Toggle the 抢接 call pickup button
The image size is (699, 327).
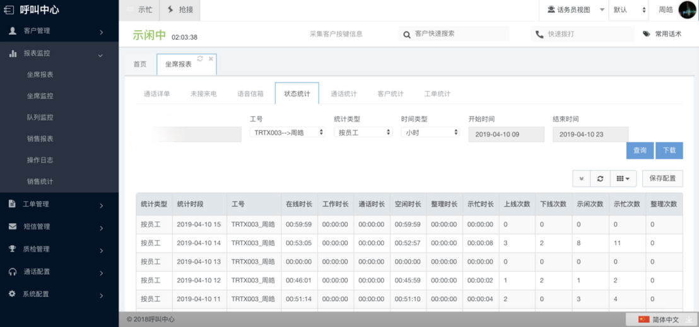[180, 10]
